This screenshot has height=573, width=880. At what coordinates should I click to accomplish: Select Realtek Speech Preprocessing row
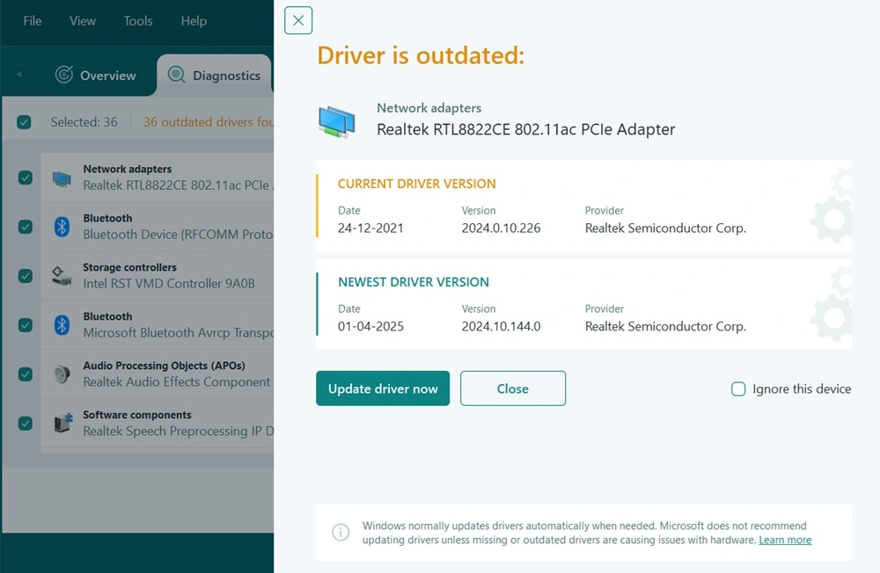click(x=158, y=424)
